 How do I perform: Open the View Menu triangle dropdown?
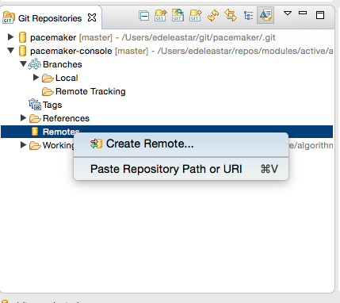coord(288,13)
